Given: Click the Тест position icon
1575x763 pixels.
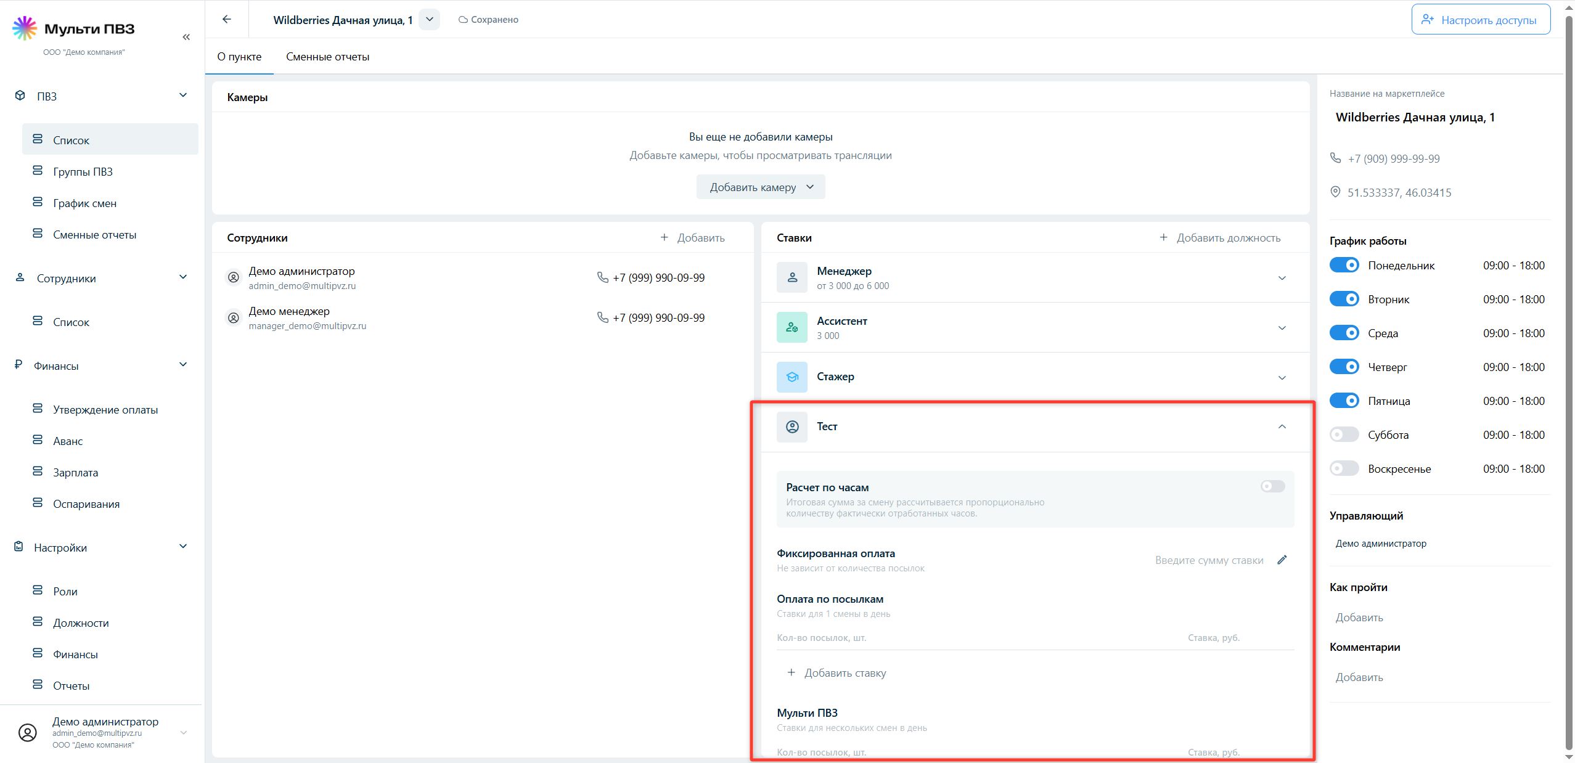Looking at the screenshot, I should [792, 426].
